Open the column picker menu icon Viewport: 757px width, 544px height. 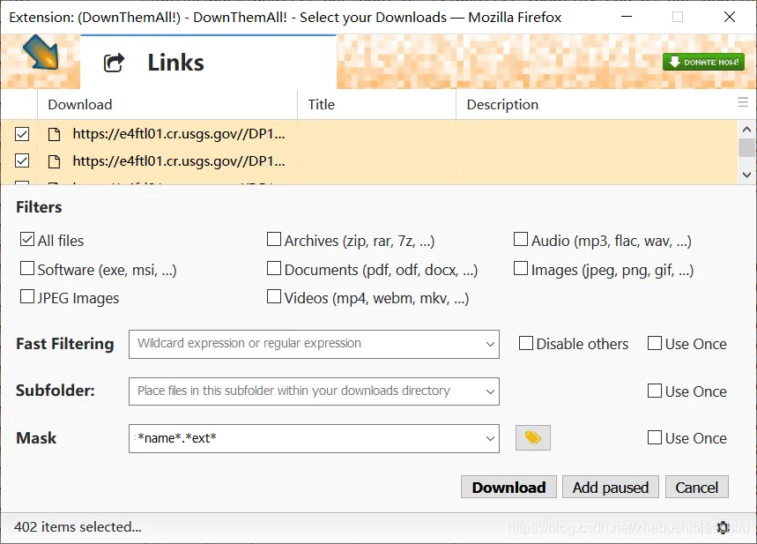tap(743, 102)
